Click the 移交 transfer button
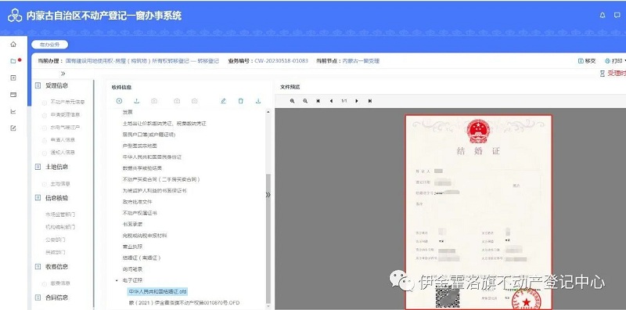The image size is (626, 310). [x=587, y=61]
